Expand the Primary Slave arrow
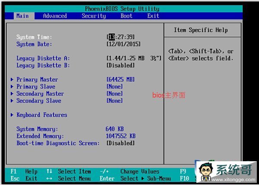The width and height of the screenshot is (259, 185). click(12, 86)
